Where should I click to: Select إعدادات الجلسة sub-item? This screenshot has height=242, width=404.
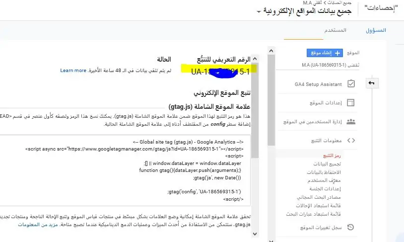pos(325,189)
